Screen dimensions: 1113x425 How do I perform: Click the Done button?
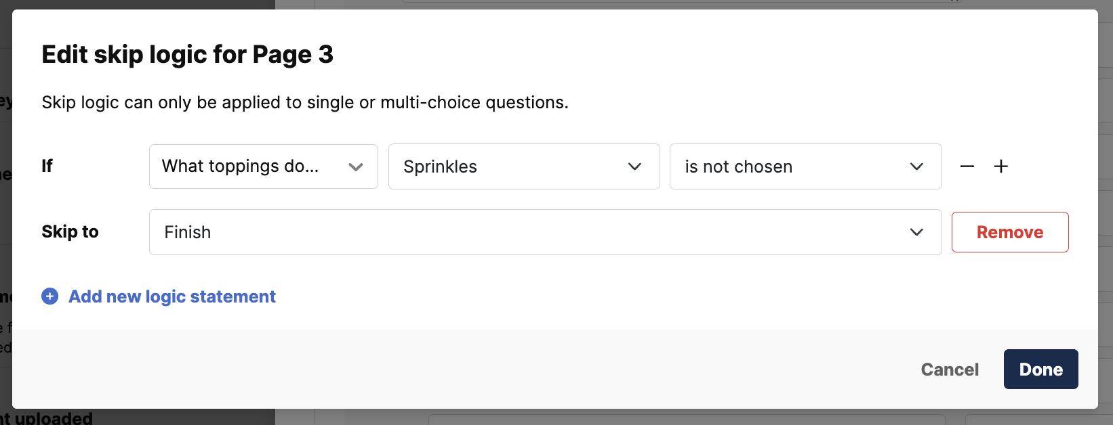tap(1040, 370)
